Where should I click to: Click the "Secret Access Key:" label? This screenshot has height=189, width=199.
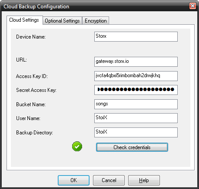[x=36, y=90]
